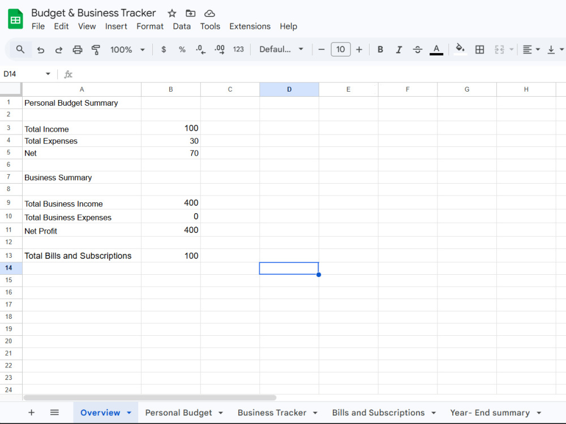Screen dimensions: 566x424
Task: Check the cloud save status icon
Action: click(209, 14)
